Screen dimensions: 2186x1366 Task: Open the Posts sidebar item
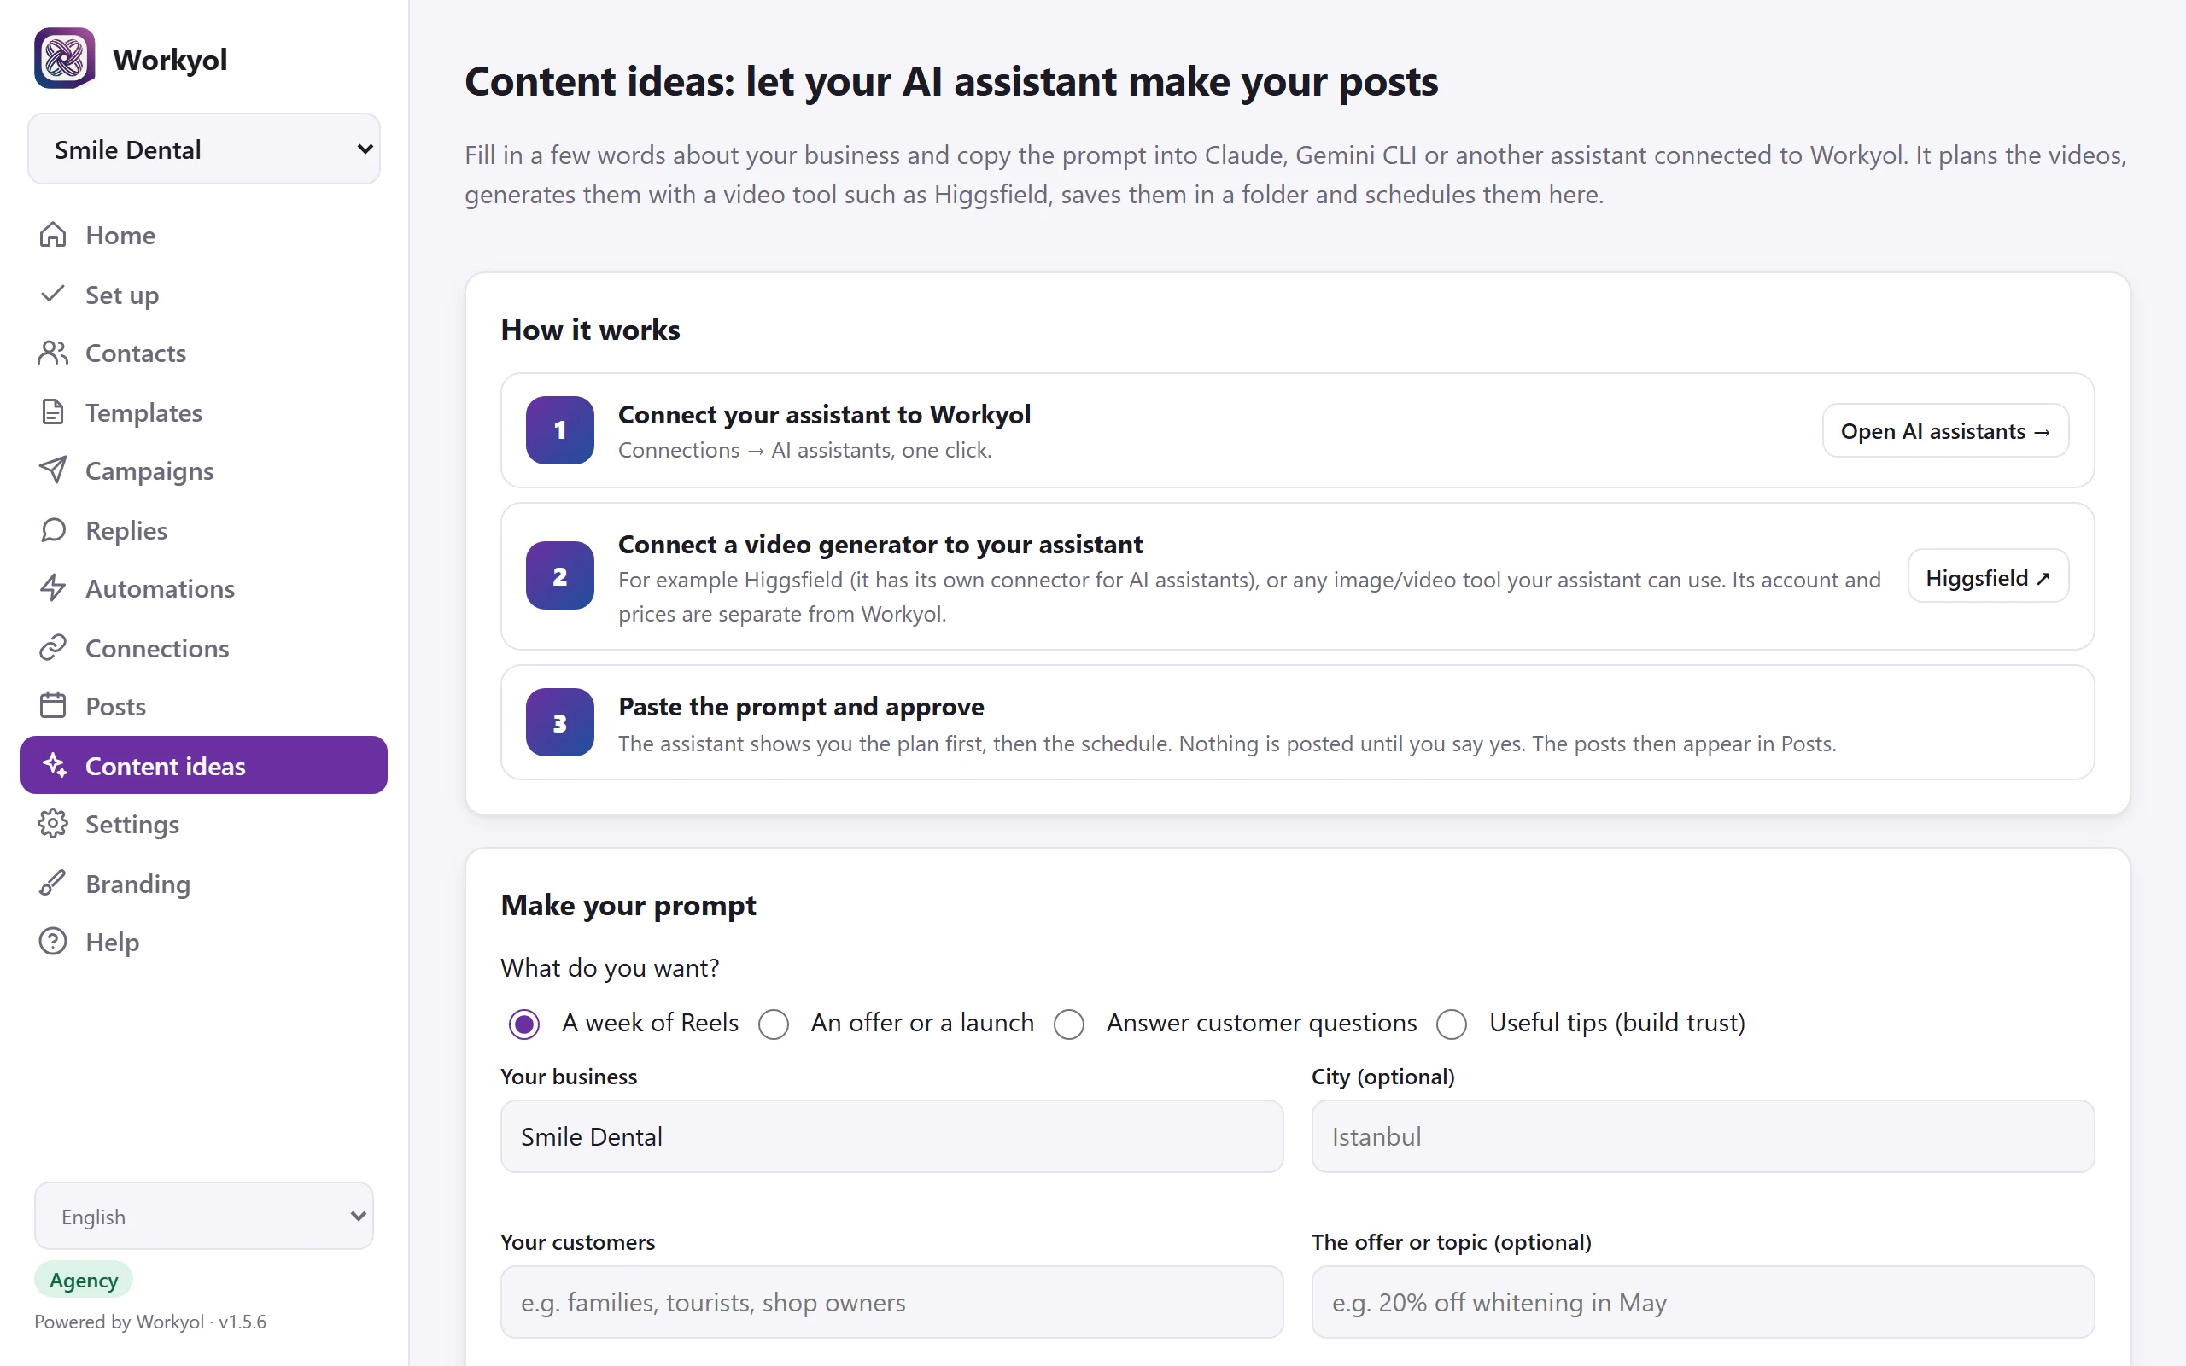point(204,707)
